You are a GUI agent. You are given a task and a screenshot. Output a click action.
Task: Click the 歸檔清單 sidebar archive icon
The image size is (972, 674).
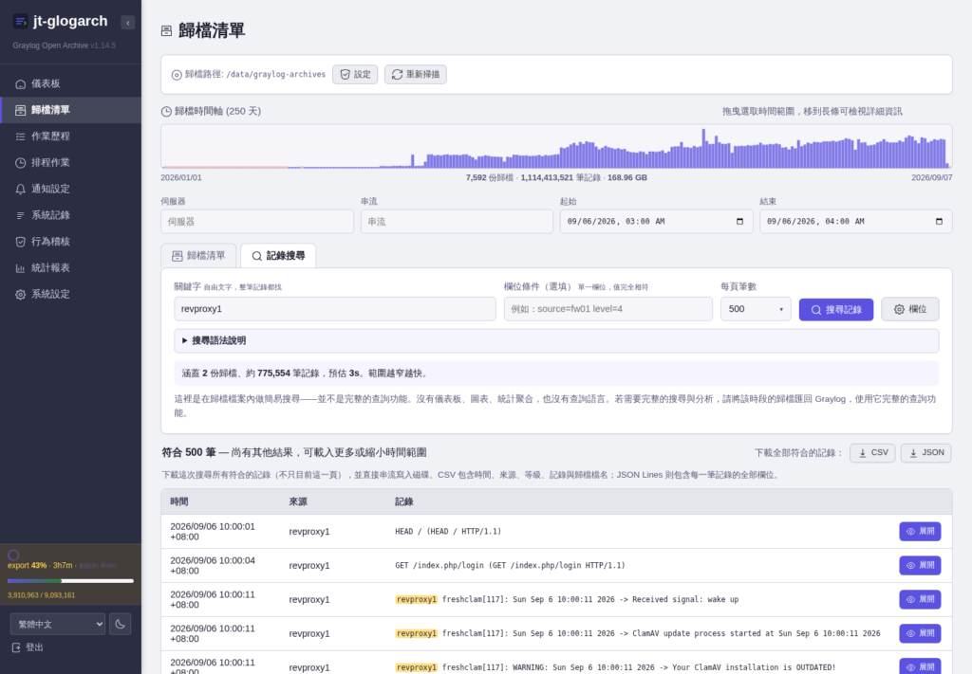coord(21,110)
